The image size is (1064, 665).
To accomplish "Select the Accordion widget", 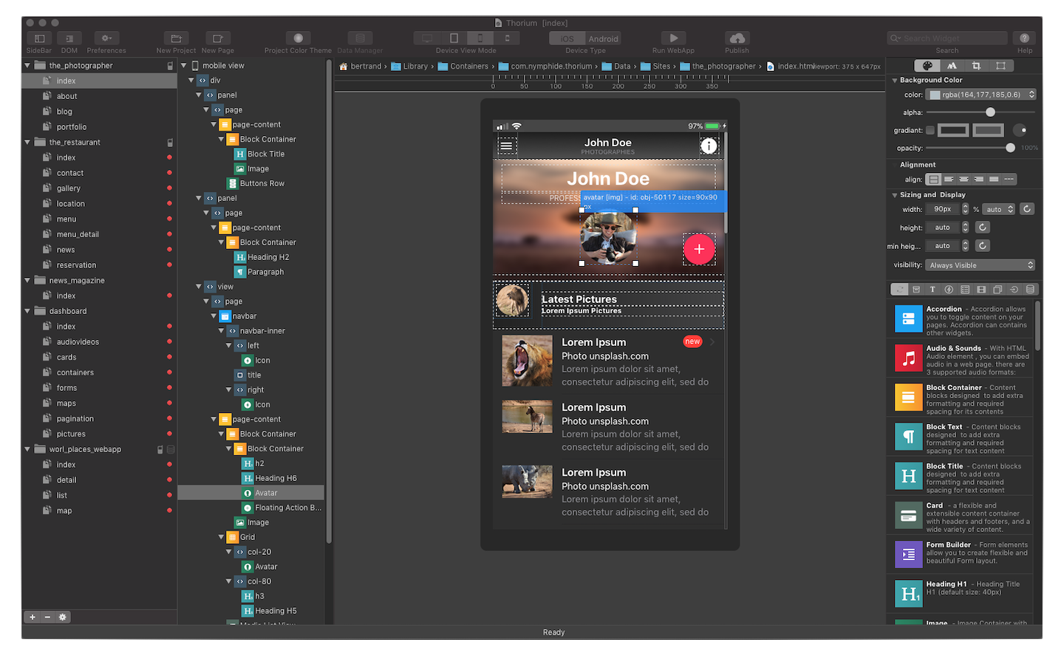I will pos(961,320).
